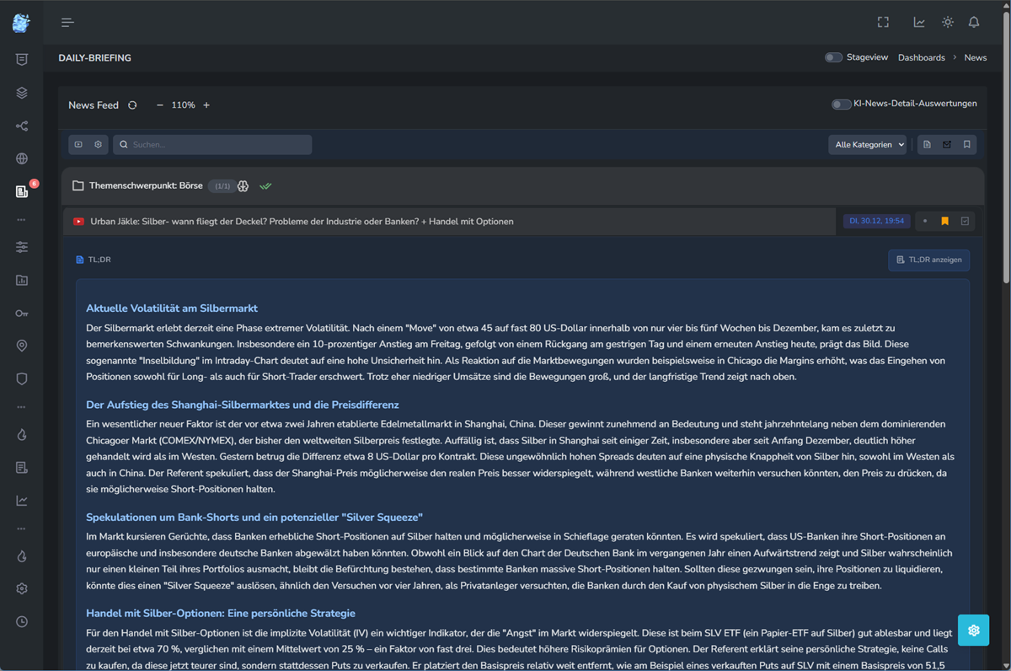
Task: Open the Alle Kategorien dropdown
Action: tap(867, 144)
